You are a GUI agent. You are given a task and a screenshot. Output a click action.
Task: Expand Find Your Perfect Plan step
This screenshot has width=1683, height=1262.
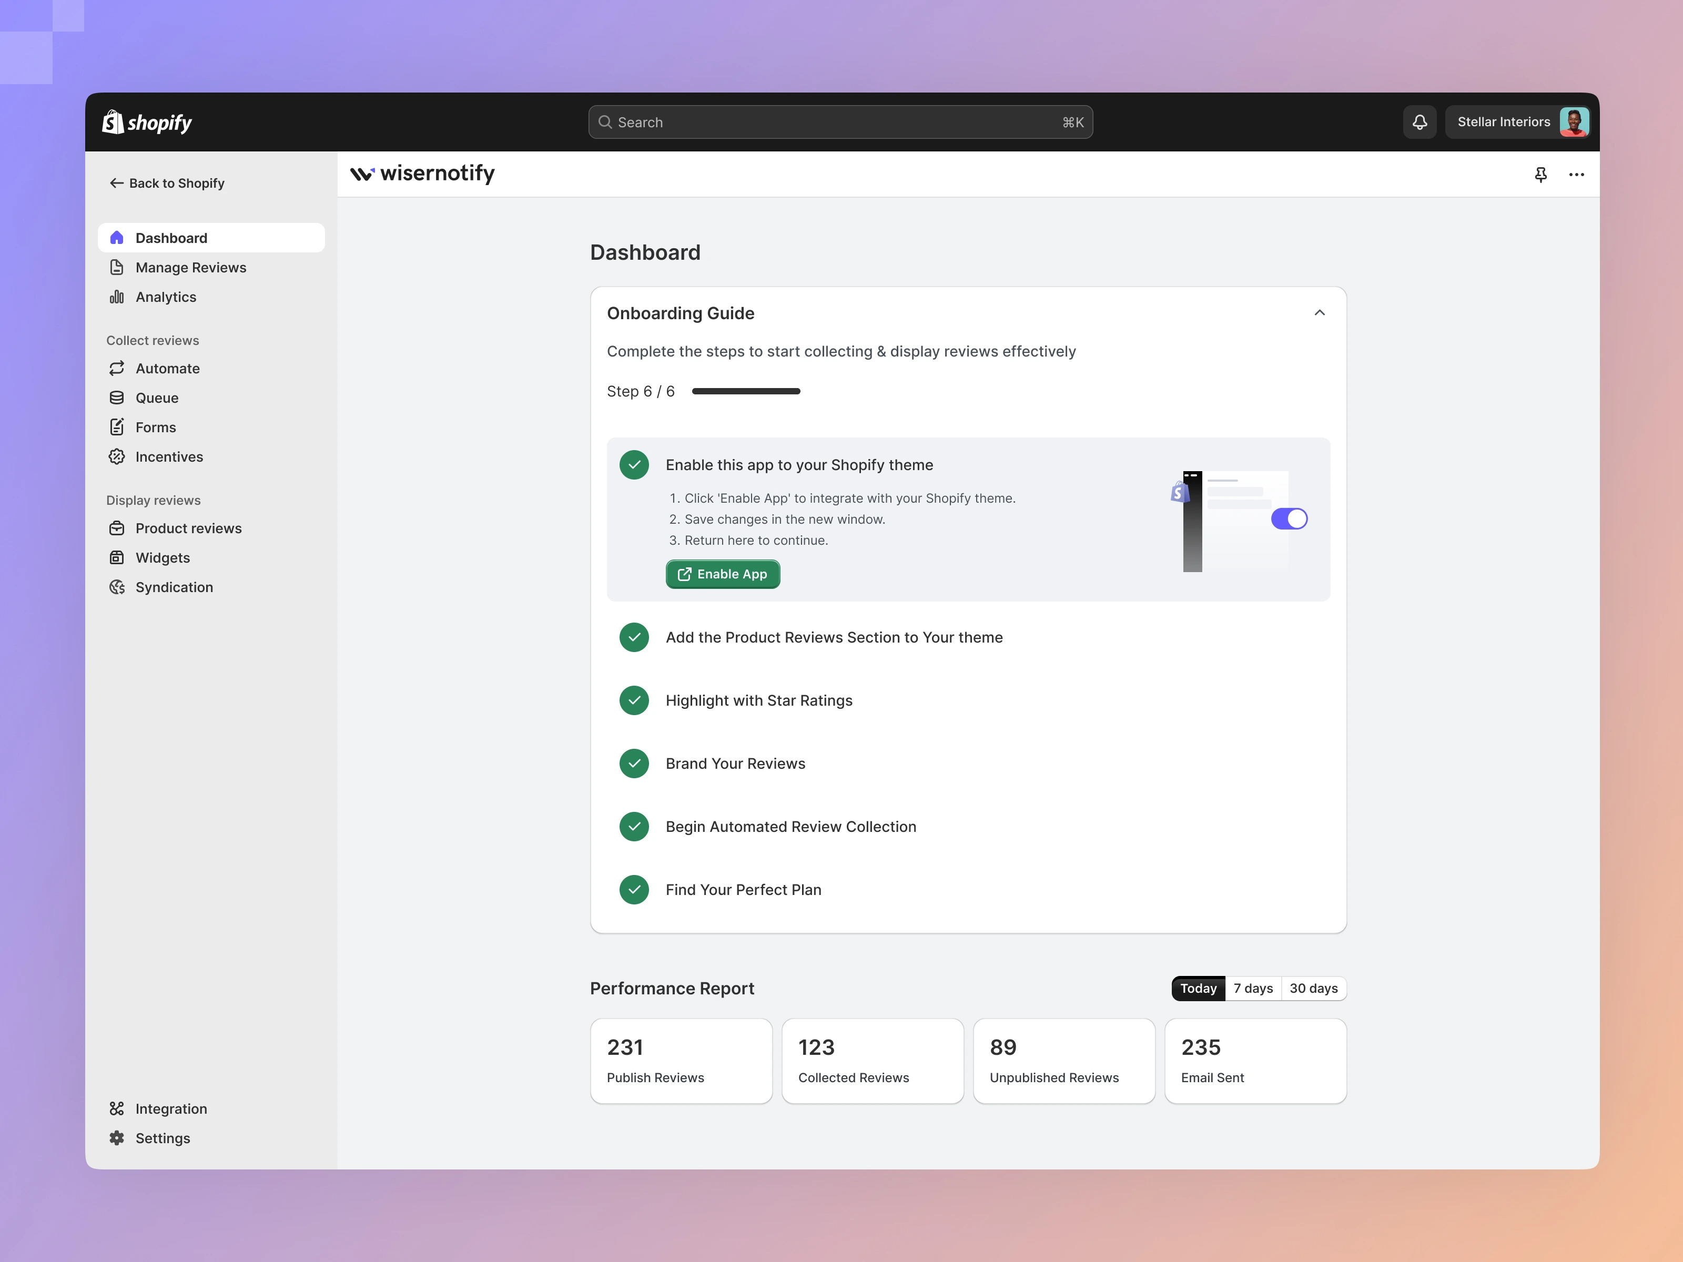click(969, 890)
